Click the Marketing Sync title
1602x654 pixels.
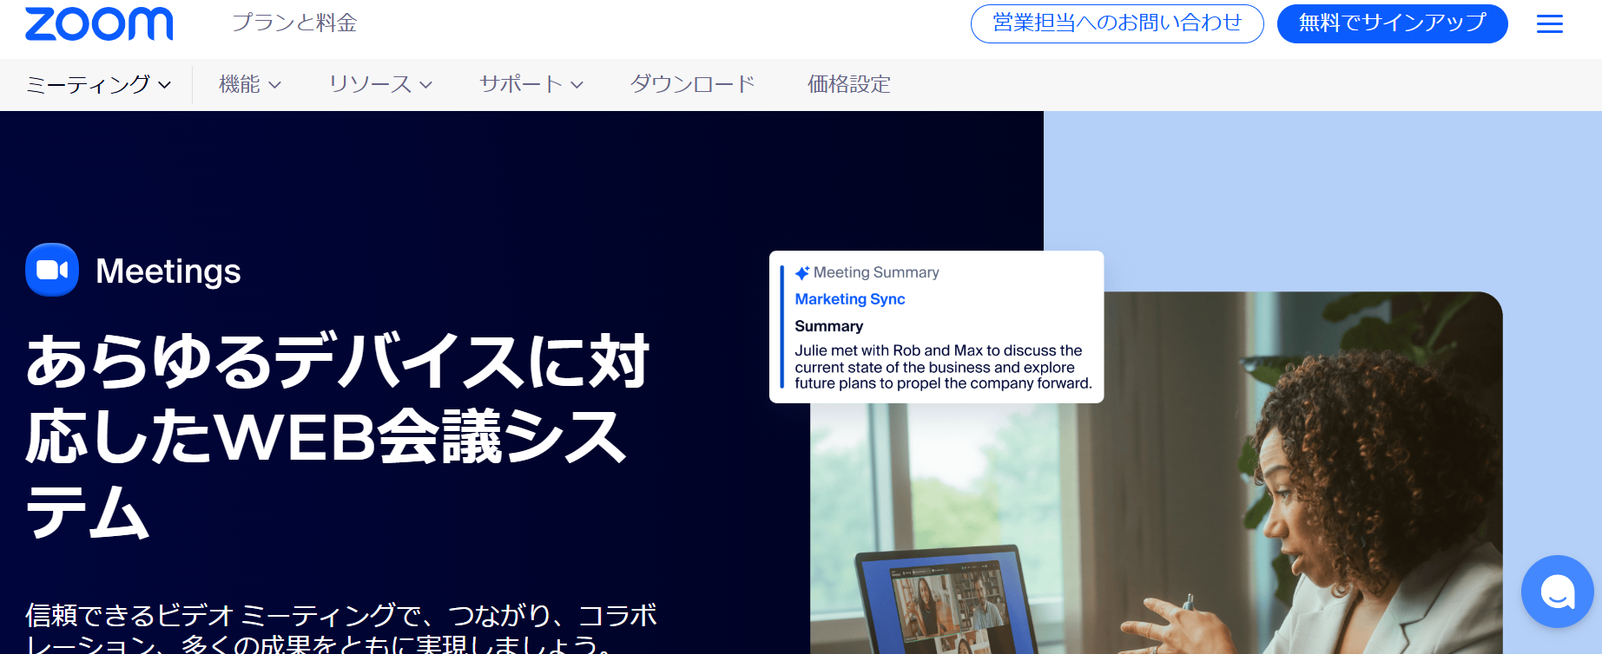[x=850, y=299]
